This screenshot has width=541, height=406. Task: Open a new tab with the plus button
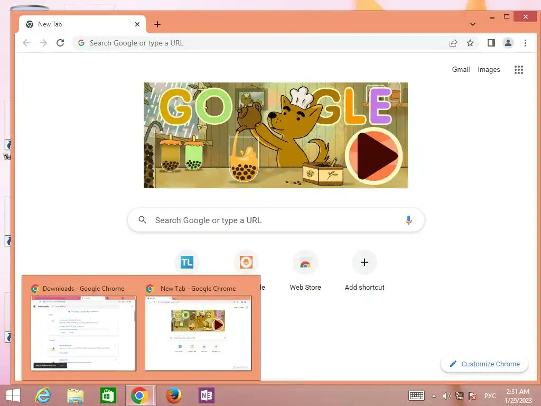pos(157,24)
